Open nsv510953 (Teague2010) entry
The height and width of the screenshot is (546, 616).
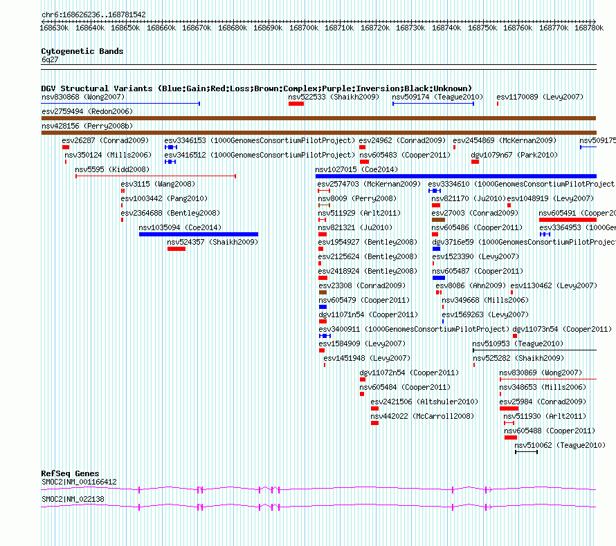pos(518,343)
